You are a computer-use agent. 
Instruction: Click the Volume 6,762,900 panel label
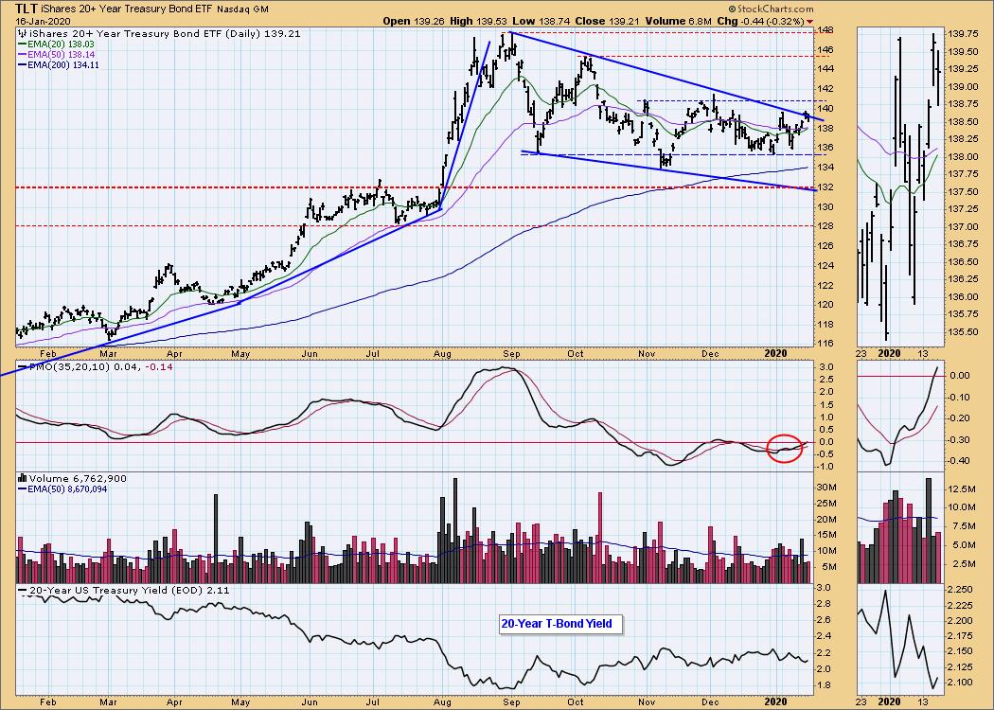pyautogui.click(x=78, y=479)
